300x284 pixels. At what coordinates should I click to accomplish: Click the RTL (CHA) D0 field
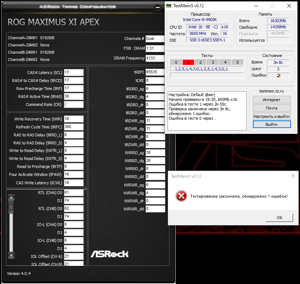(x=74, y=193)
